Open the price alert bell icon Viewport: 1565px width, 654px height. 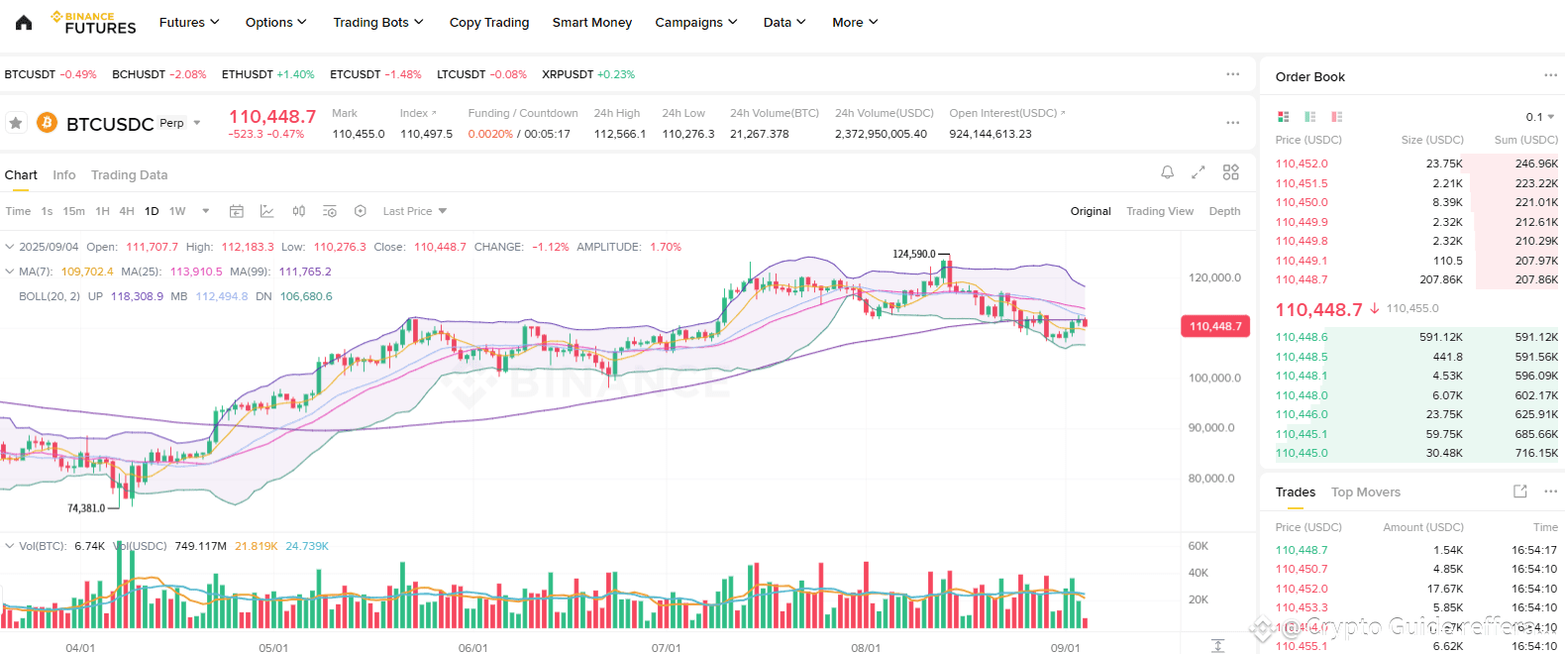click(x=1168, y=172)
